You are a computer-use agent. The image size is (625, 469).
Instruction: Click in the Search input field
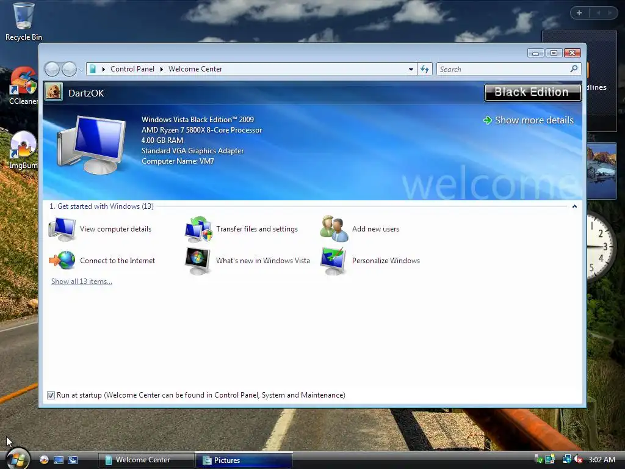coord(504,70)
